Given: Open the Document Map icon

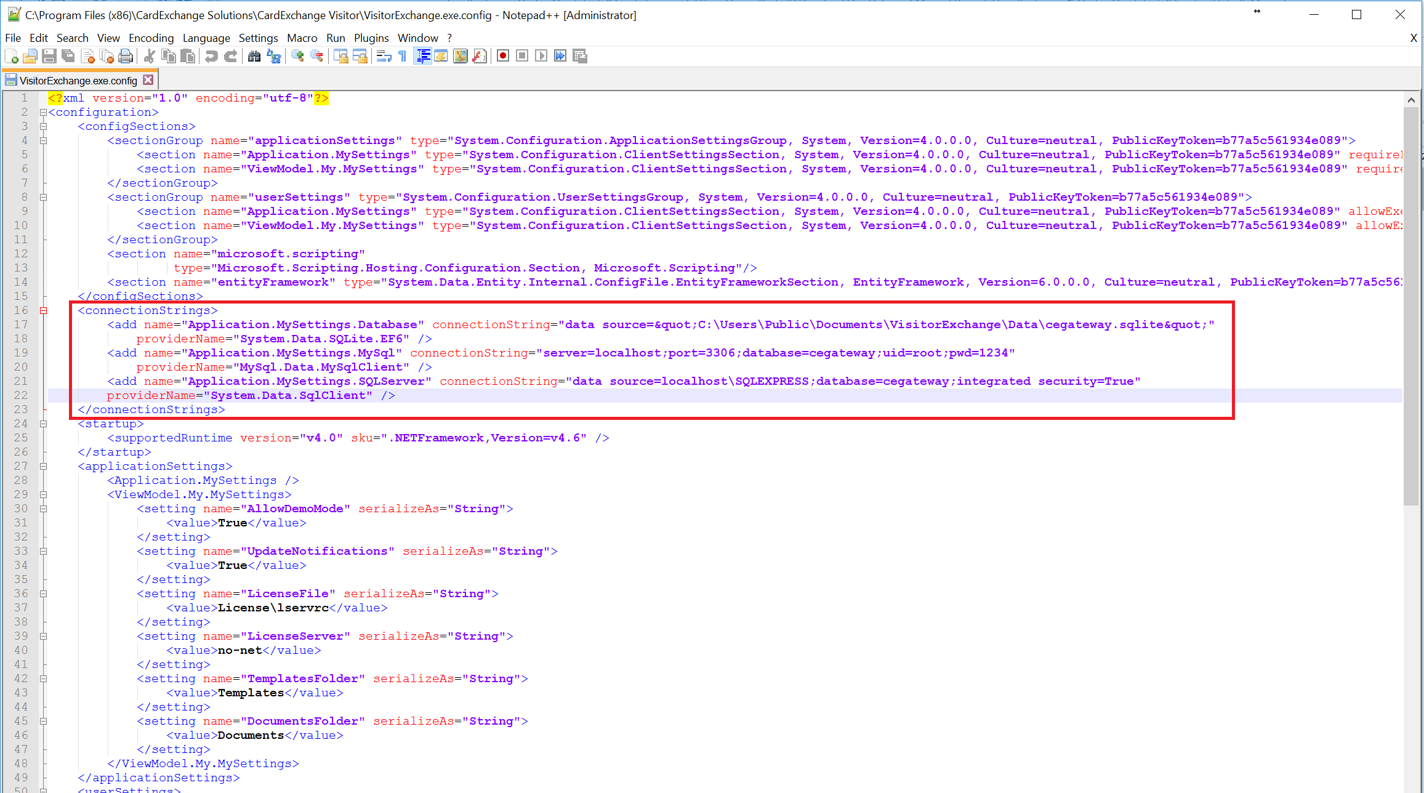Looking at the screenshot, I should (x=460, y=57).
